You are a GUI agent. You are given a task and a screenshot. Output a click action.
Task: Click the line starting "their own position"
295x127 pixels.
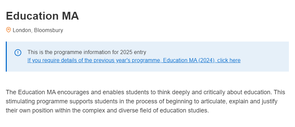point(107,110)
